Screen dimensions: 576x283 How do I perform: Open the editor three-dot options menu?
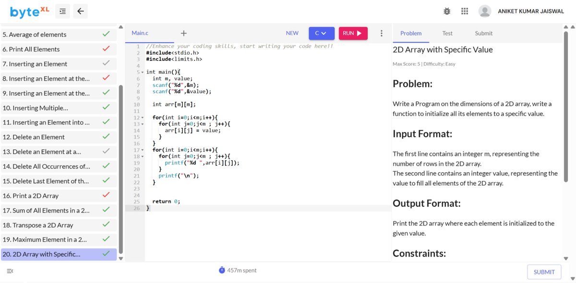click(x=381, y=33)
